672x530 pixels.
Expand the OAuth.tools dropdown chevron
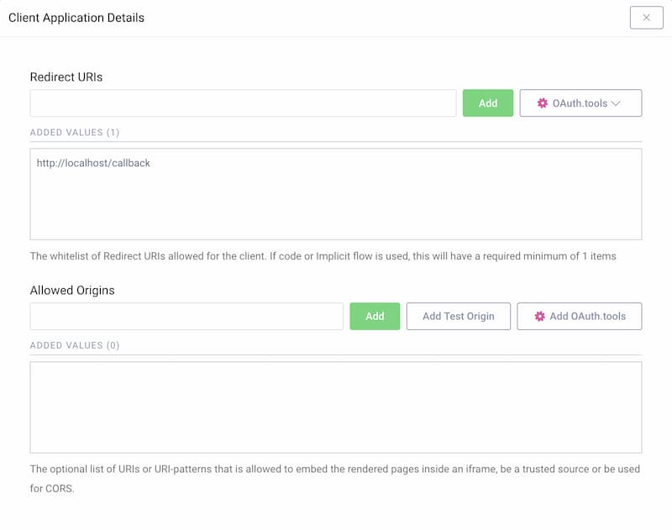(616, 103)
